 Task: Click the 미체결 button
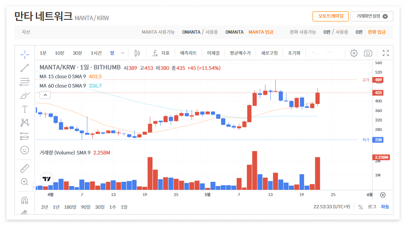[x=214, y=53]
